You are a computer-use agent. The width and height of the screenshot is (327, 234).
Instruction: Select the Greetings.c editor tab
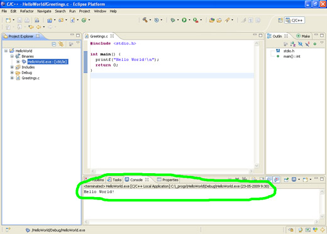tap(99, 36)
